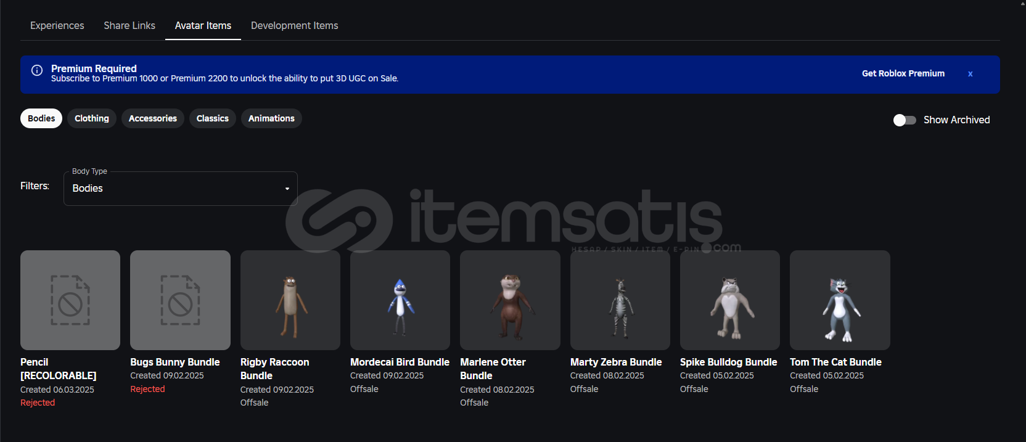Toggle the Show Archived switch
Image resolution: width=1026 pixels, height=442 pixels.
coord(905,120)
